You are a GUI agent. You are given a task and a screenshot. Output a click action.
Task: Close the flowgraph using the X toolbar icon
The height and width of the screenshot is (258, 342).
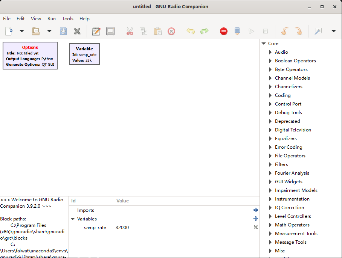(77, 31)
